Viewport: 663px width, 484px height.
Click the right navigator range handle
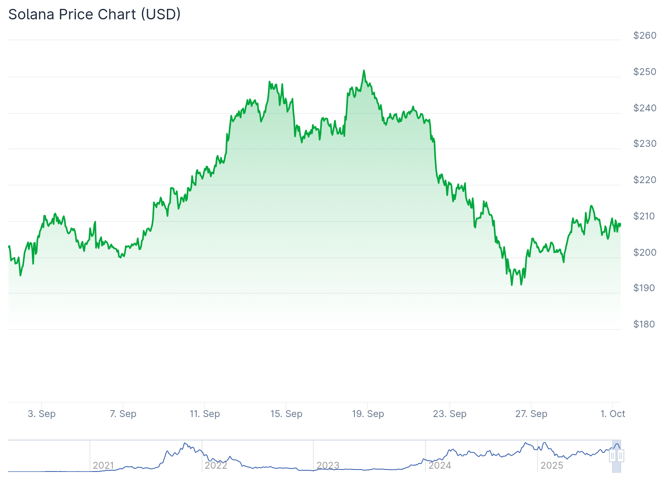pyautogui.click(x=621, y=456)
